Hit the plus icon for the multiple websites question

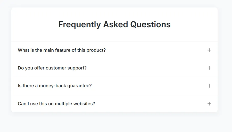pos(209,104)
